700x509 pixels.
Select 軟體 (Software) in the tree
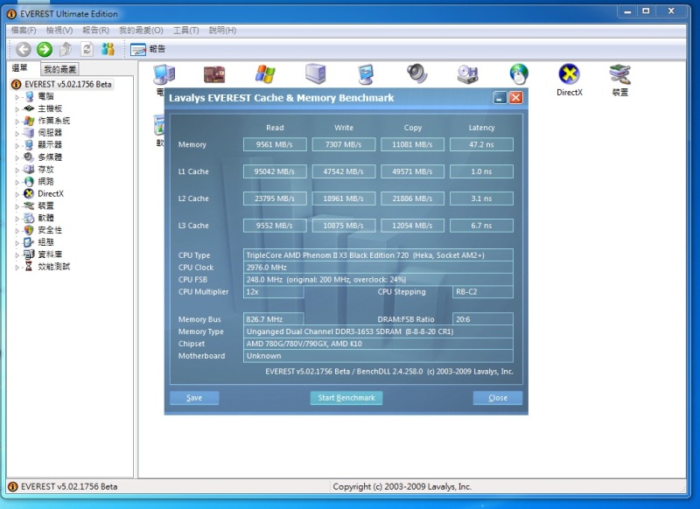[x=45, y=218]
